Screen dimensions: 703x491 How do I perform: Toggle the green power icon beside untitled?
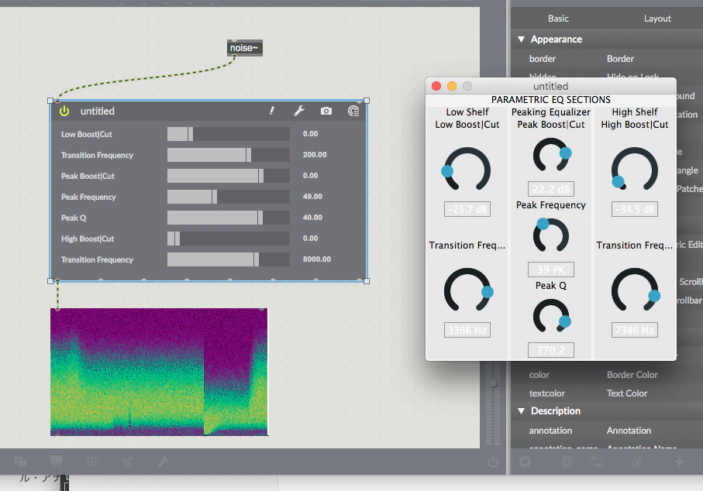[x=64, y=111]
